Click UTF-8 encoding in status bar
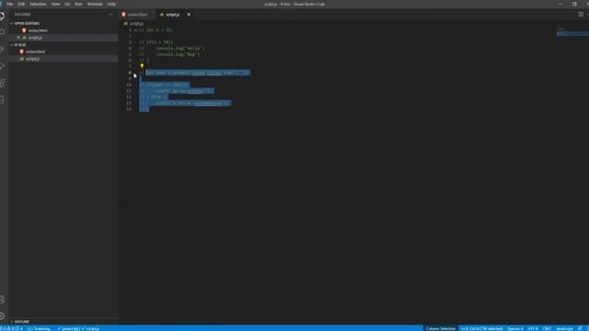Image resolution: width=589 pixels, height=331 pixels. 533,328
